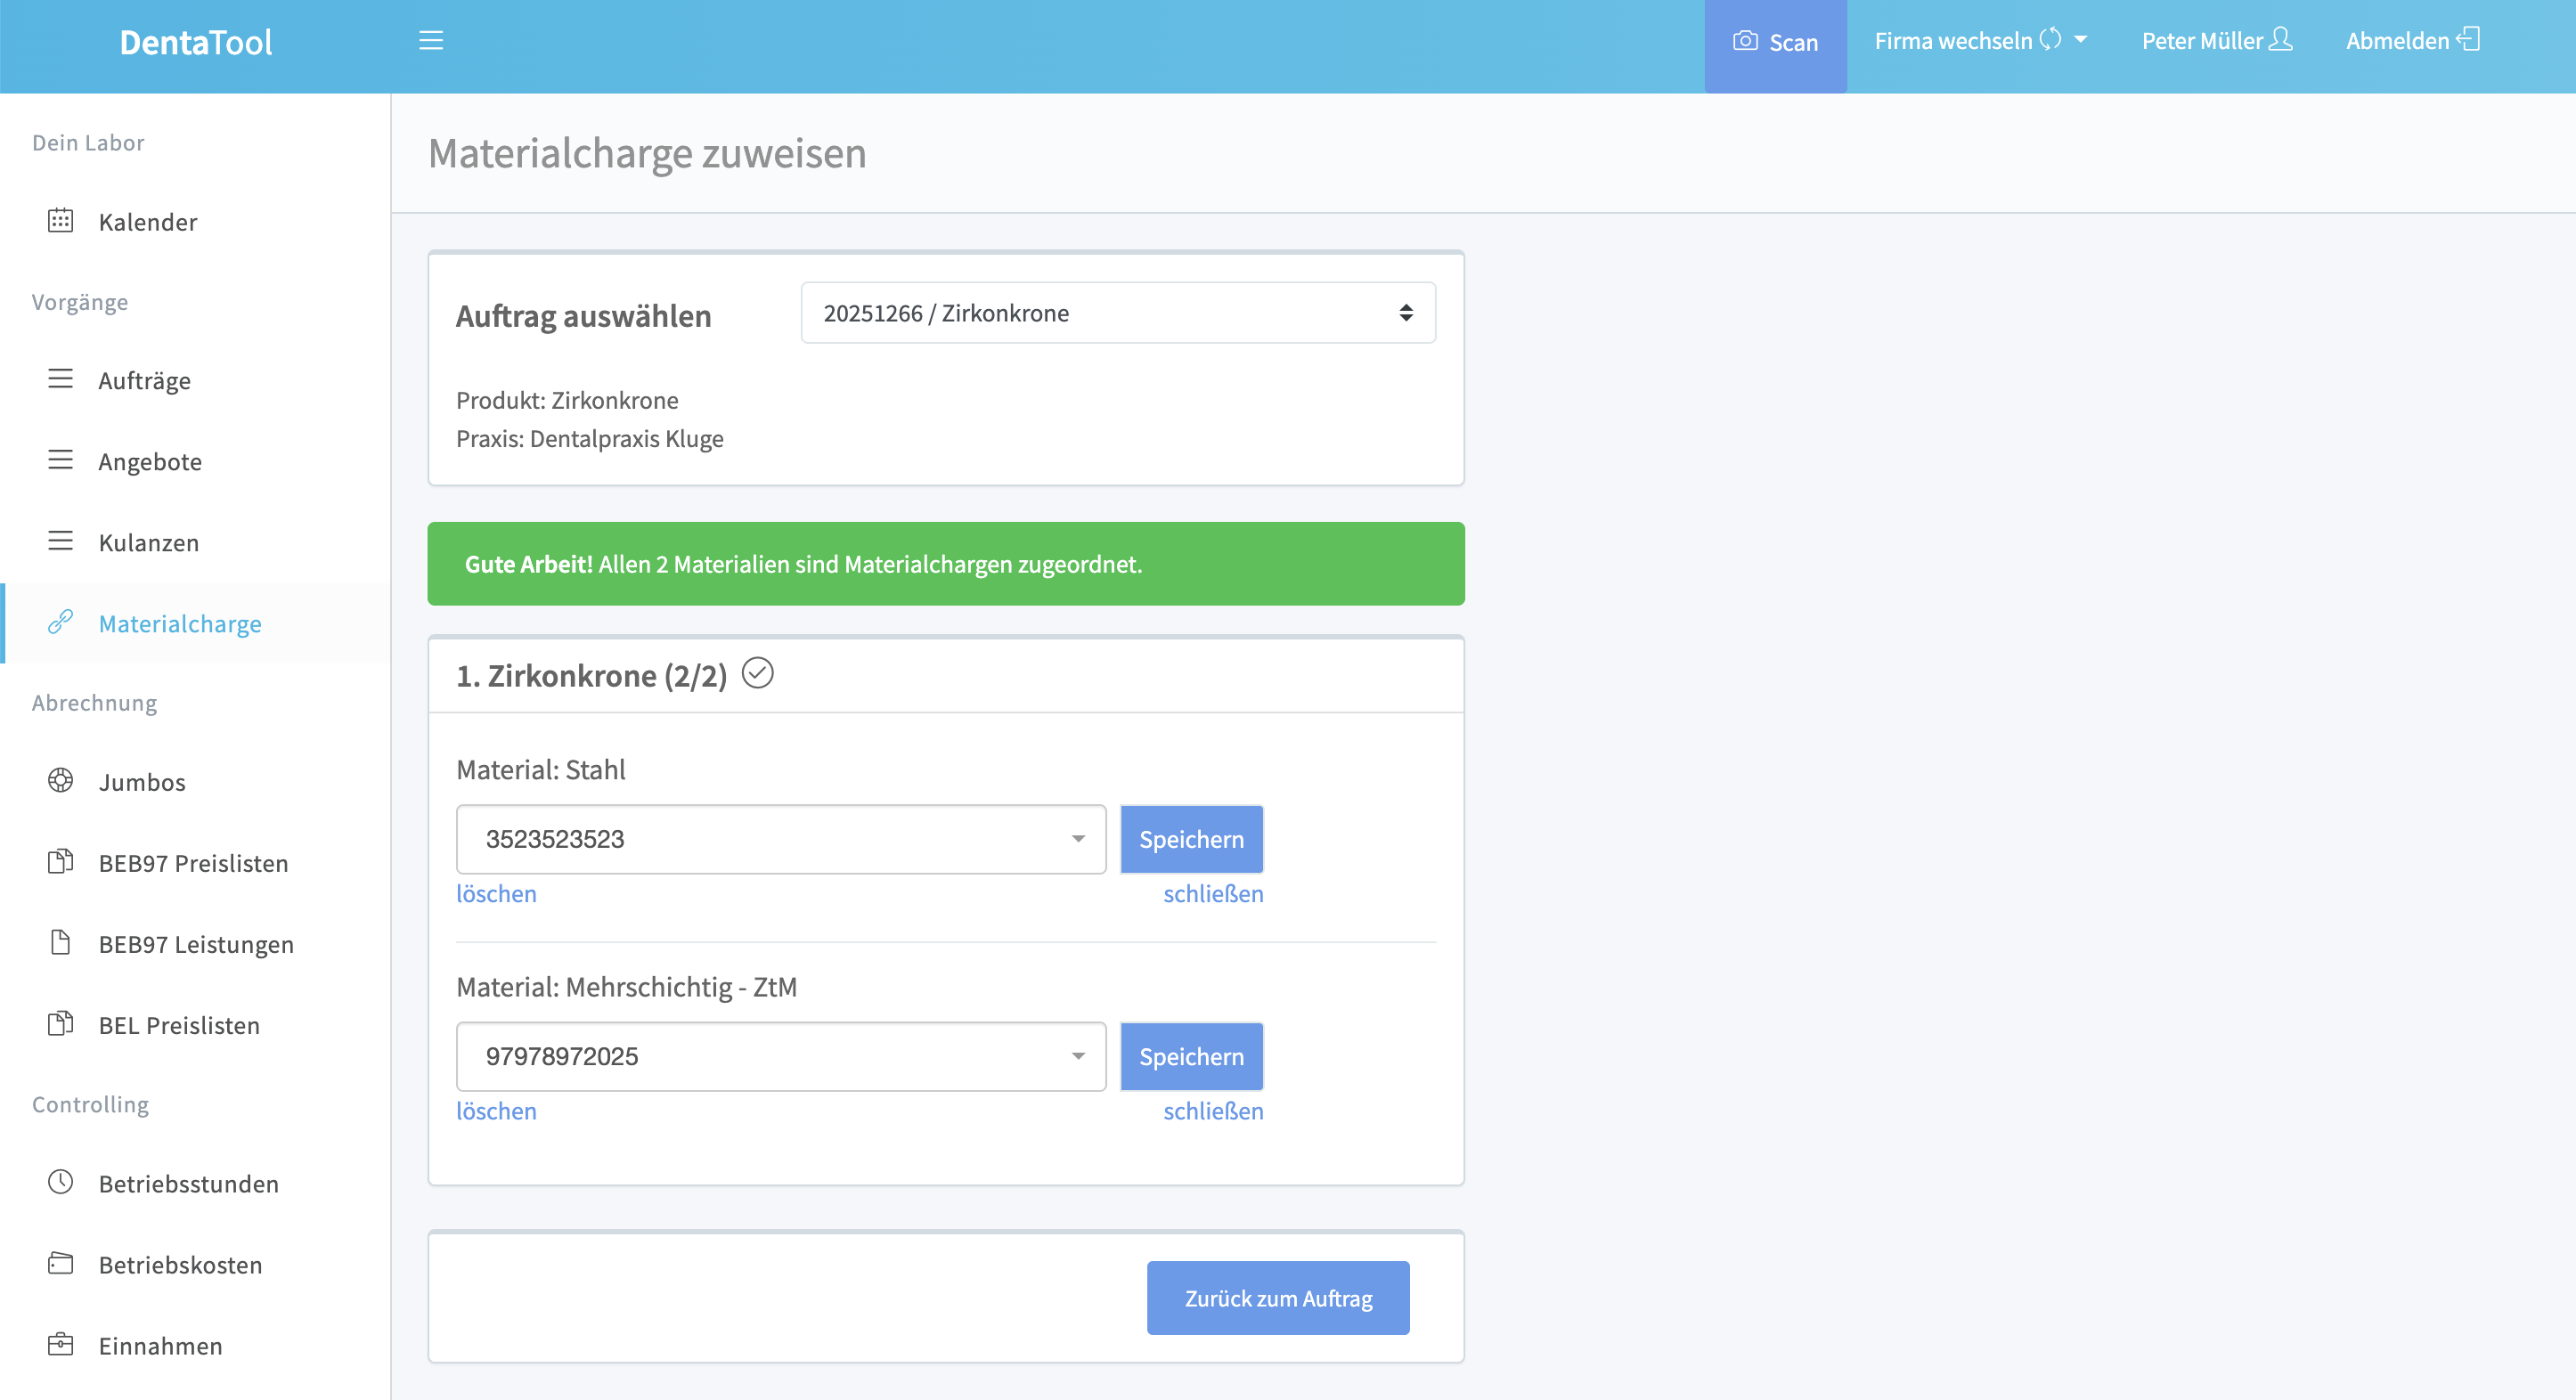Open the Firma wechseln dropdown menu

(x=1980, y=41)
